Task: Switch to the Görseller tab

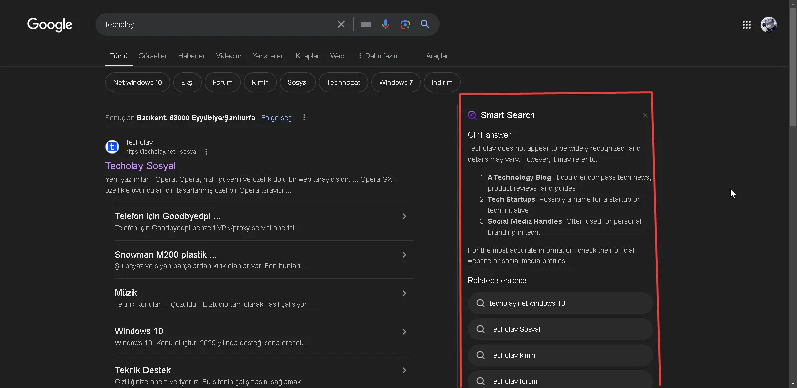Action: tap(153, 56)
